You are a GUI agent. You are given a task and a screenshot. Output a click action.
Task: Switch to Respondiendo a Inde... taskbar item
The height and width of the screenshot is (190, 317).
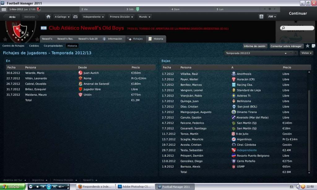(x=95, y=187)
